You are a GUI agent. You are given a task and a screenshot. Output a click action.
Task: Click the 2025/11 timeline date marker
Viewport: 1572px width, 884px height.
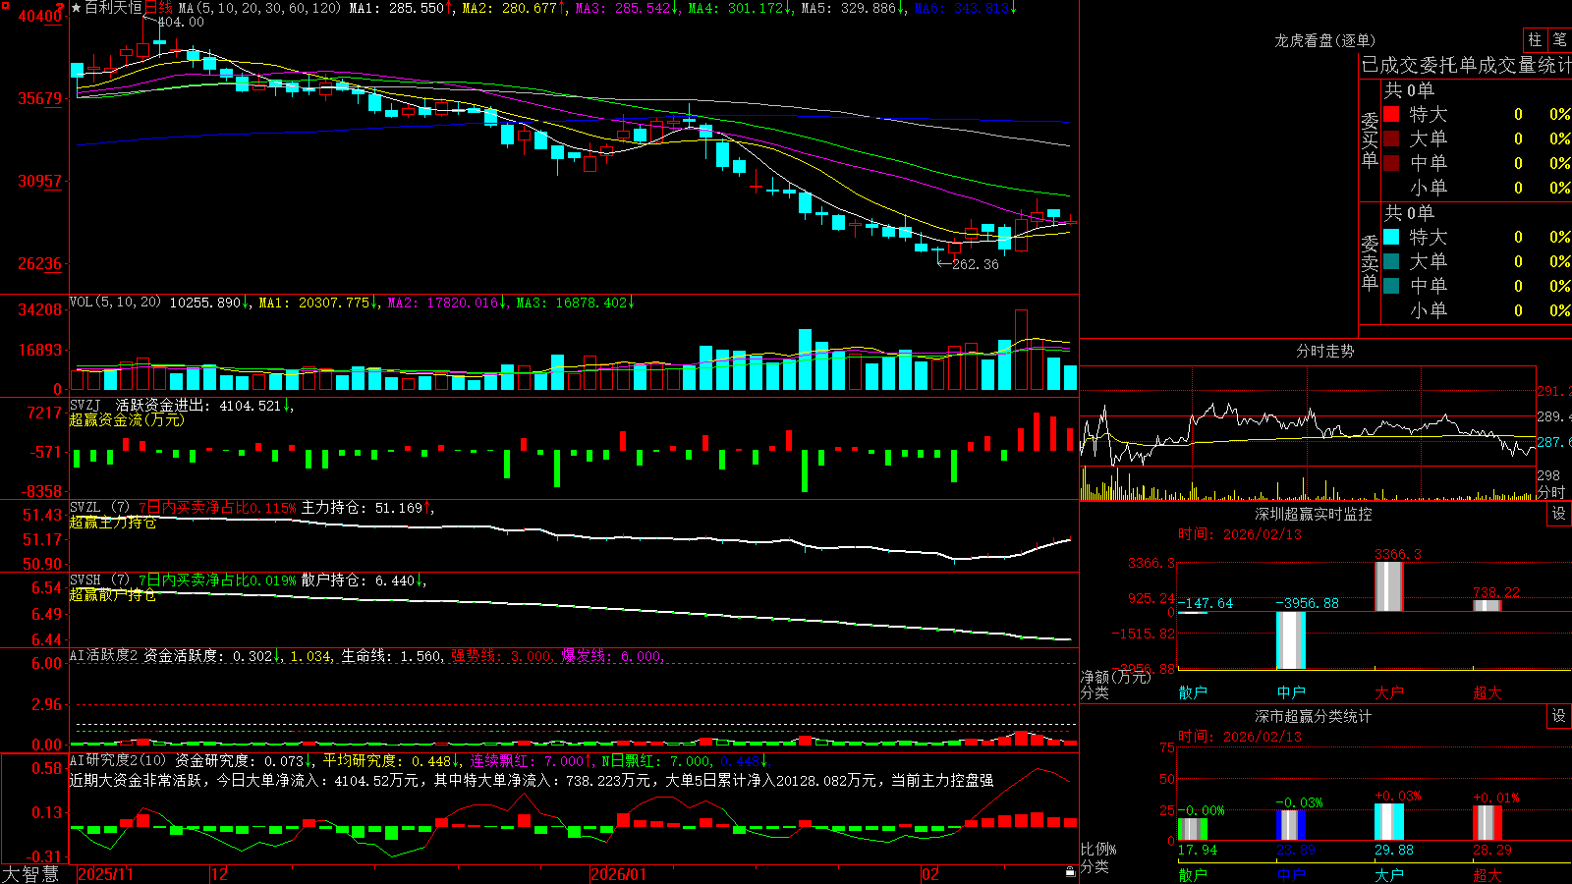pos(105,874)
